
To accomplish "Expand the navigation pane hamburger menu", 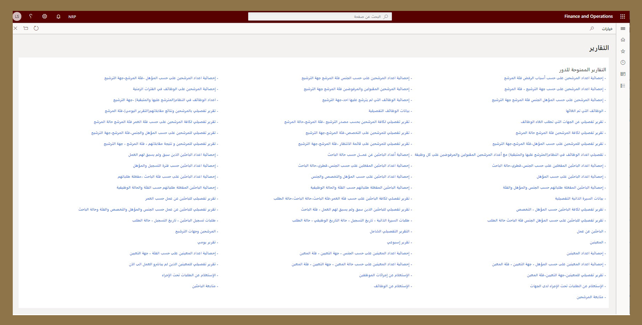I will click(623, 29).
